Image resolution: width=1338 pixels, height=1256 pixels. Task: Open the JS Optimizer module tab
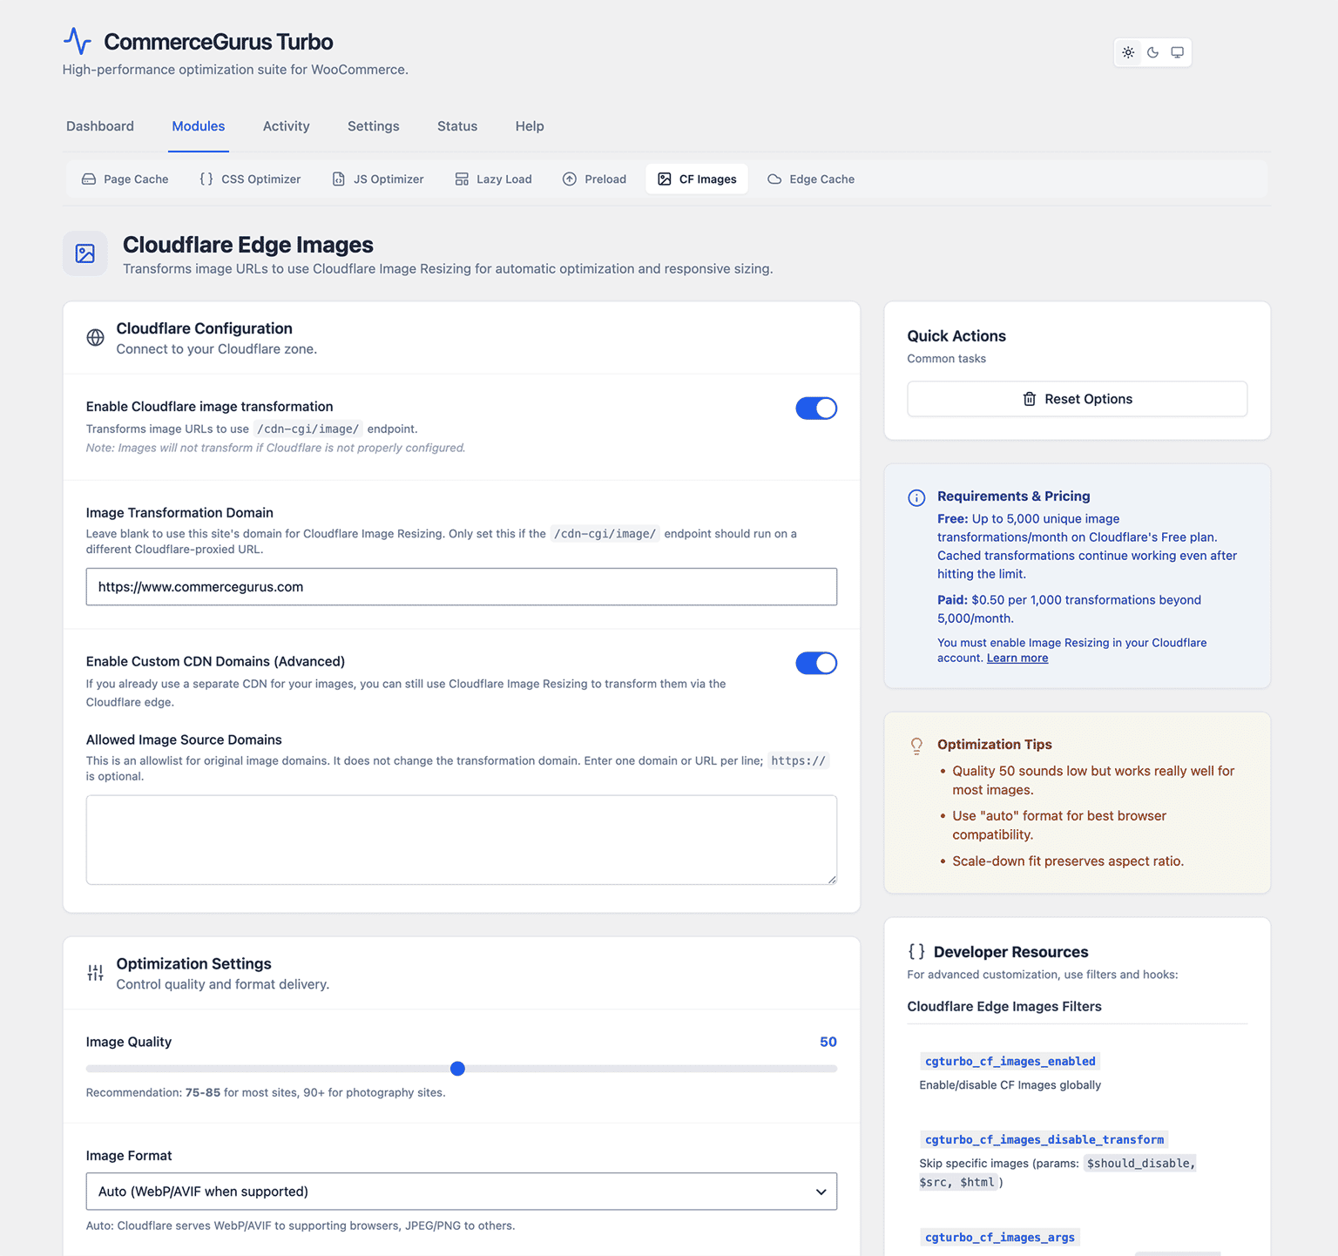(378, 179)
